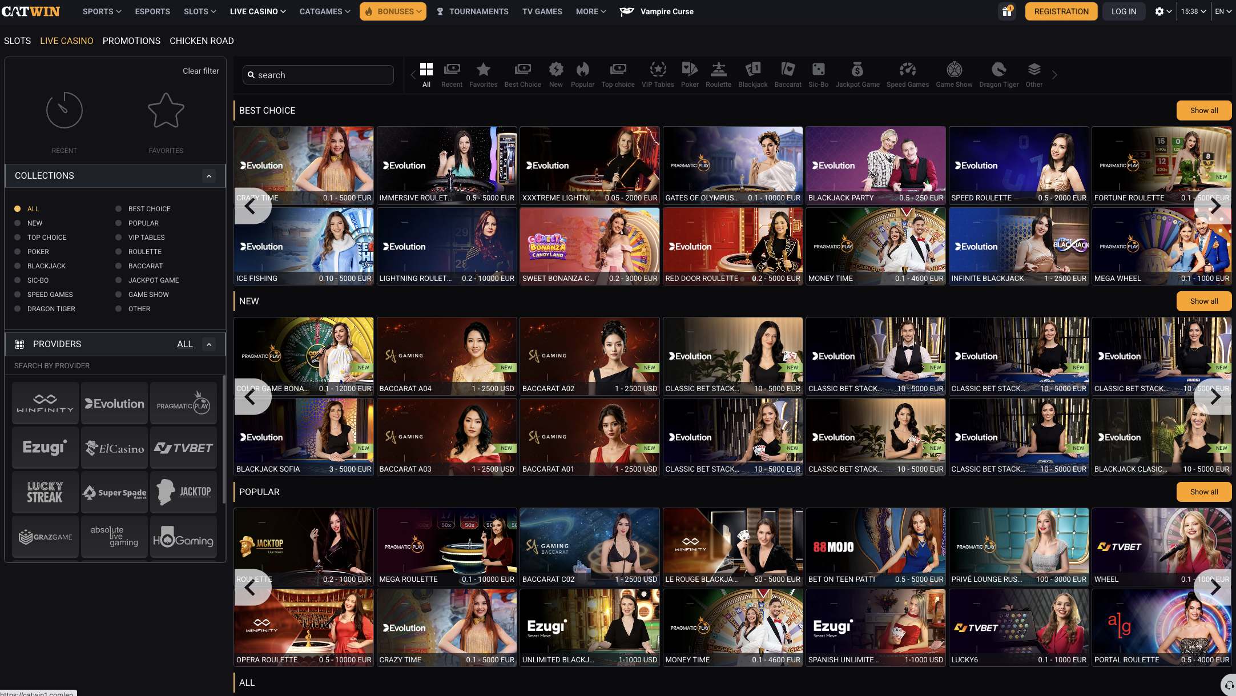Show all Best Choice games

coord(1204,111)
